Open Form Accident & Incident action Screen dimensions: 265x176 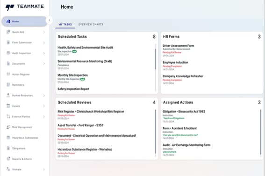pyautogui.click(x=179, y=129)
